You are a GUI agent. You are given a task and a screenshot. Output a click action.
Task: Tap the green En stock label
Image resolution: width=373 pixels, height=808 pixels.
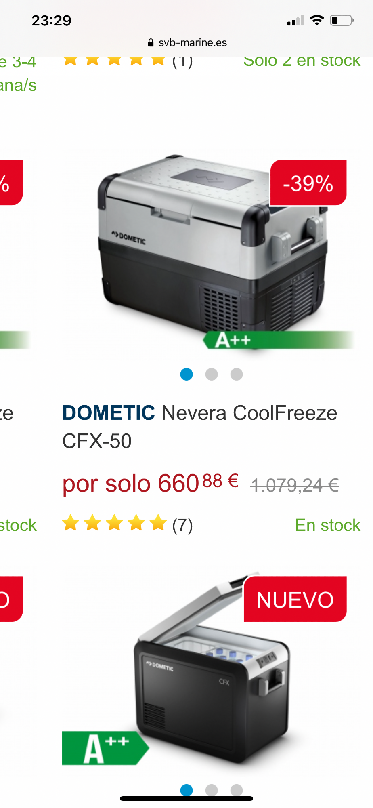coord(328,525)
